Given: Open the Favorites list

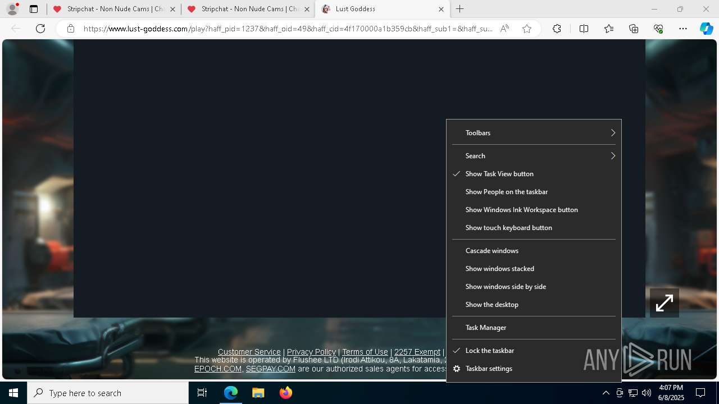Looking at the screenshot, I should point(609,29).
